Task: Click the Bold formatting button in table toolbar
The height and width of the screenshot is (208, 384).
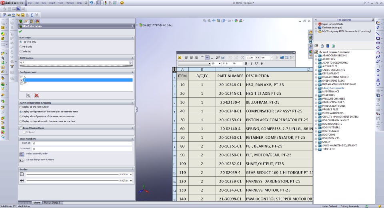Action: click(246, 64)
